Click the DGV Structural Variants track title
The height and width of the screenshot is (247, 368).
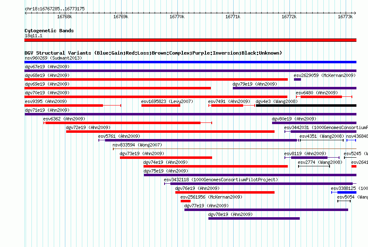153,53
